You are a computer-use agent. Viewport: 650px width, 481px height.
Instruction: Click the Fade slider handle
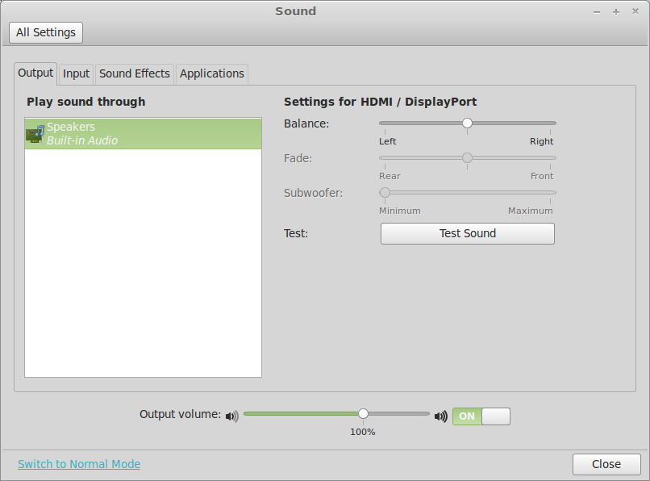click(467, 157)
